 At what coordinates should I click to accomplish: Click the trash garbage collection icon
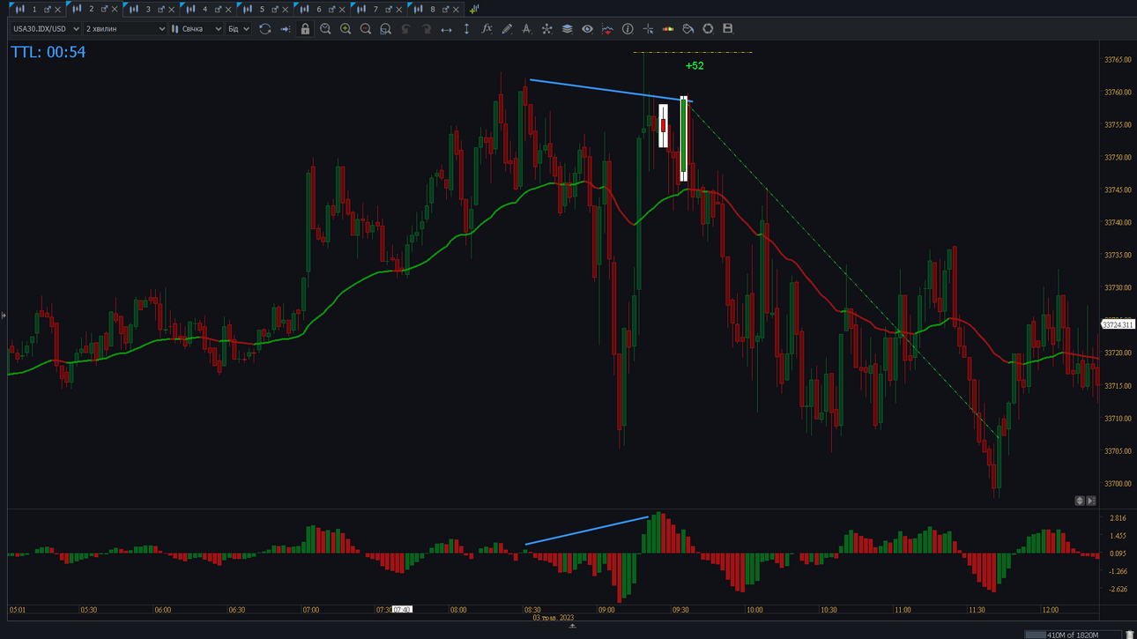tap(1130, 635)
